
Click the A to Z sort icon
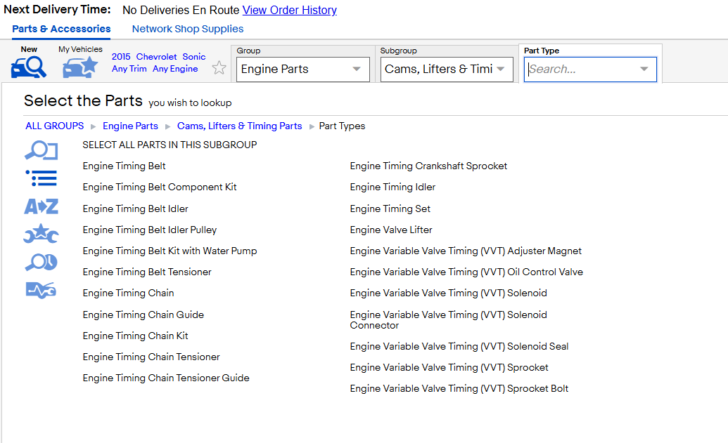[41, 206]
